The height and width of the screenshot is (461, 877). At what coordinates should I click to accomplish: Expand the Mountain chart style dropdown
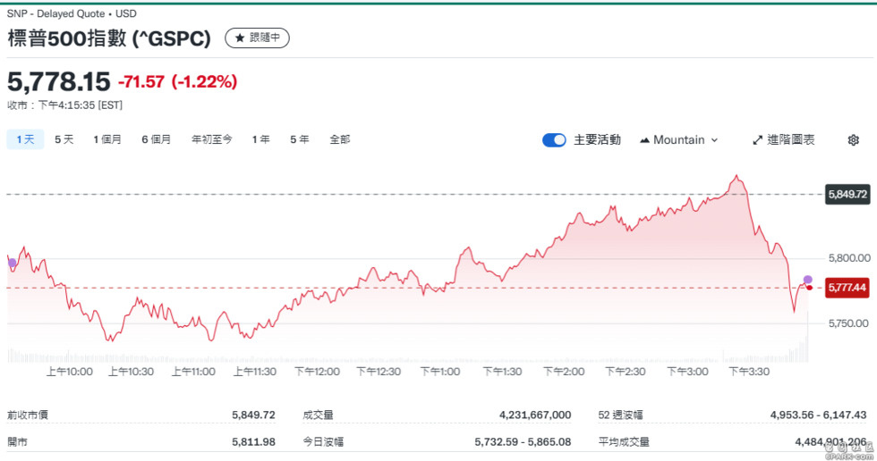click(678, 140)
